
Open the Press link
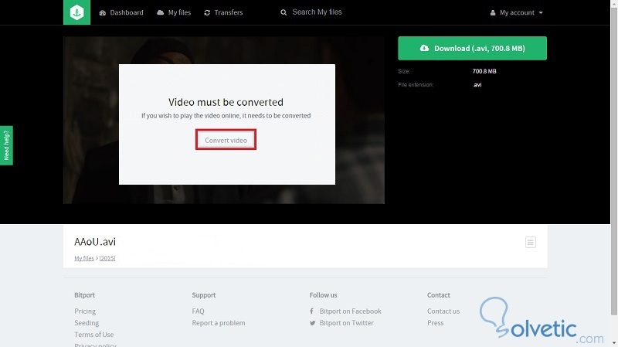click(x=436, y=323)
